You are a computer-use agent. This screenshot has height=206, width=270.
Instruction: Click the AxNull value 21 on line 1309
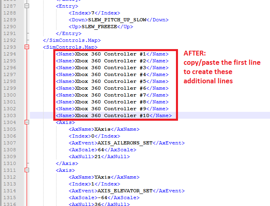[98, 157]
